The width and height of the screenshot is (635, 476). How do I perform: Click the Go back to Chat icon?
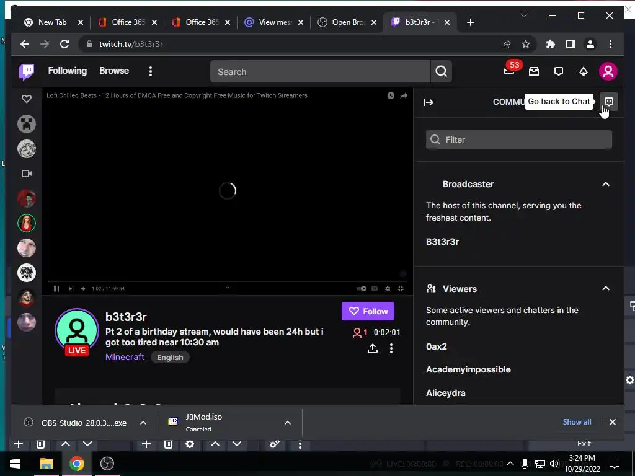click(609, 102)
